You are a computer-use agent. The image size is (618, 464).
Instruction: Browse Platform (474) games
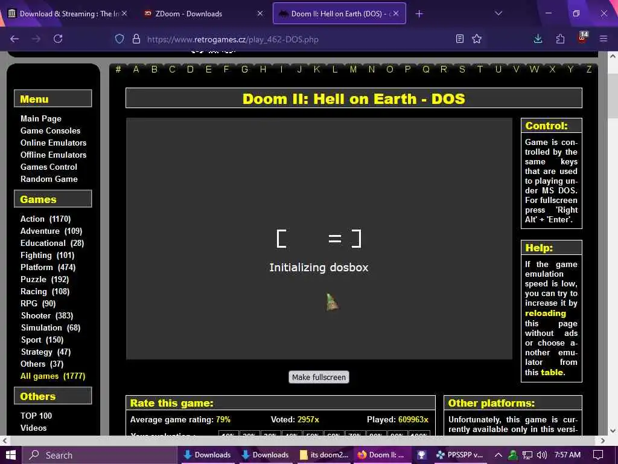(48, 268)
